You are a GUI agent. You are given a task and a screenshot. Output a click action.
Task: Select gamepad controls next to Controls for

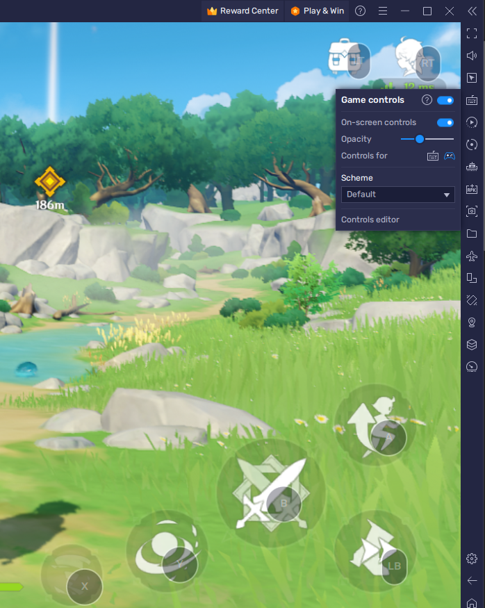[x=450, y=156]
